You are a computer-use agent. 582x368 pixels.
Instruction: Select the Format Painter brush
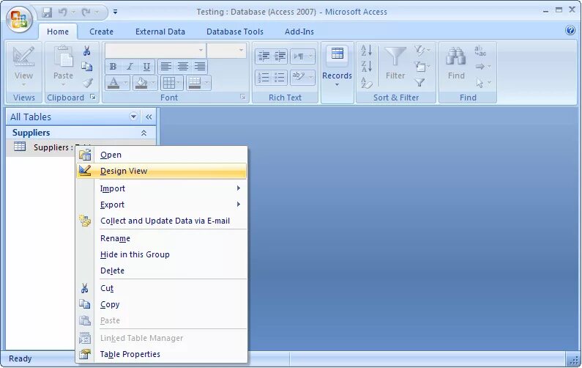point(87,83)
